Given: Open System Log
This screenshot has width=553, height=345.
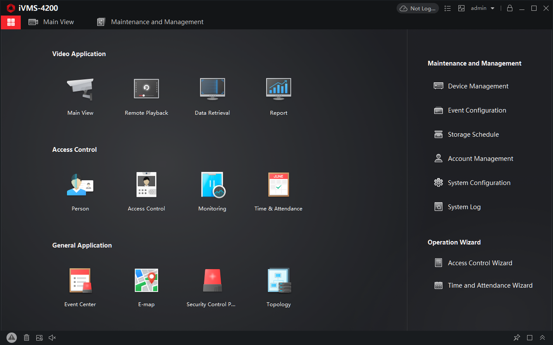Looking at the screenshot, I should pos(457,207).
